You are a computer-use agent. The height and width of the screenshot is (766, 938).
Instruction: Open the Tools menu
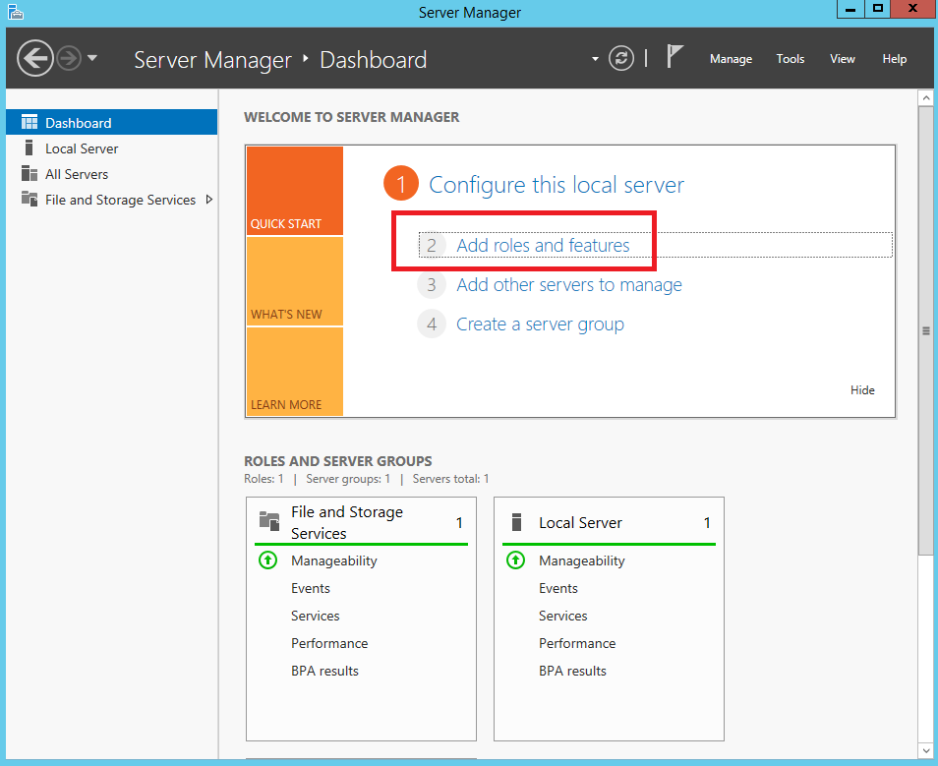coord(790,59)
